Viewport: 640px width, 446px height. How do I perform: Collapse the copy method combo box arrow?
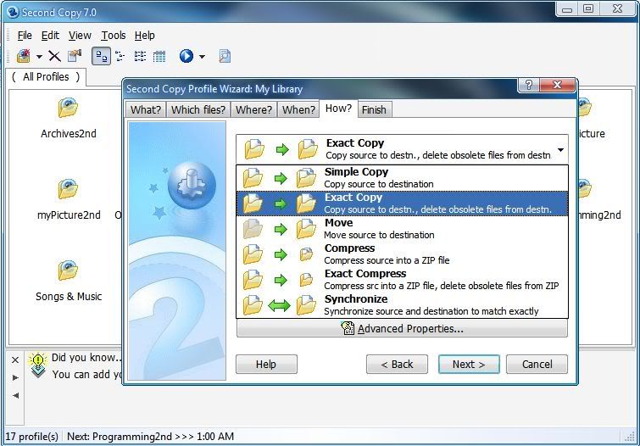coord(561,150)
